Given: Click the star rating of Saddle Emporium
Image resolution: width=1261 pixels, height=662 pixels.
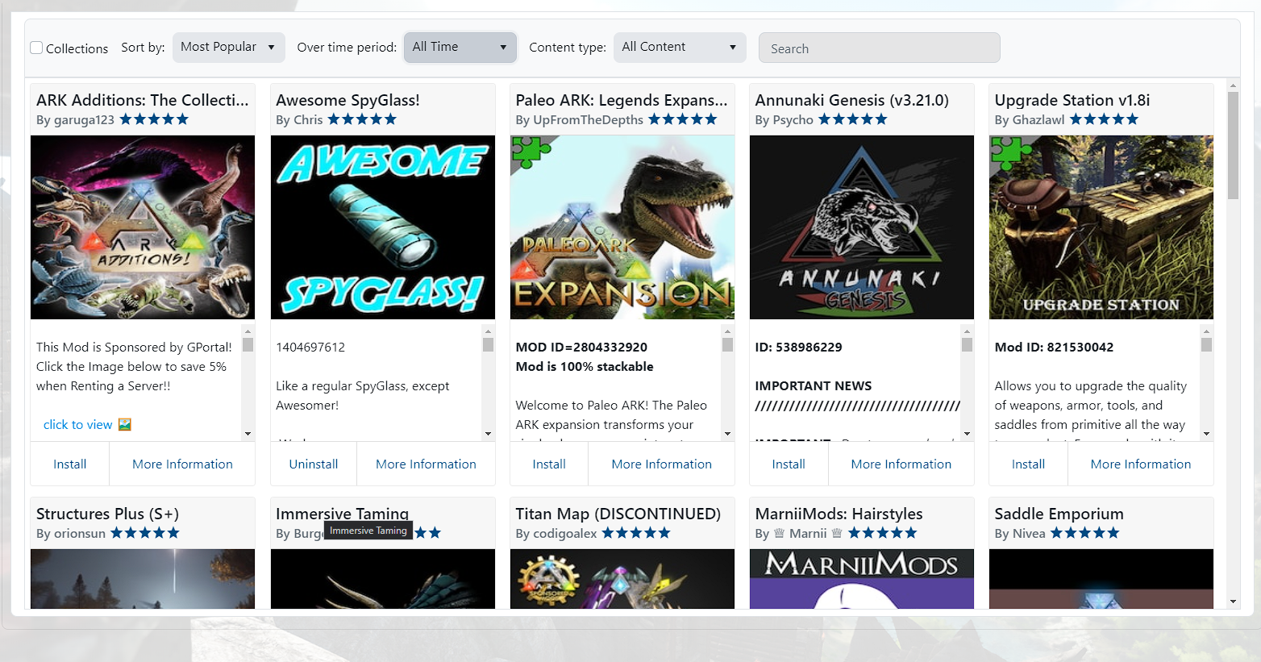Looking at the screenshot, I should (1085, 533).
